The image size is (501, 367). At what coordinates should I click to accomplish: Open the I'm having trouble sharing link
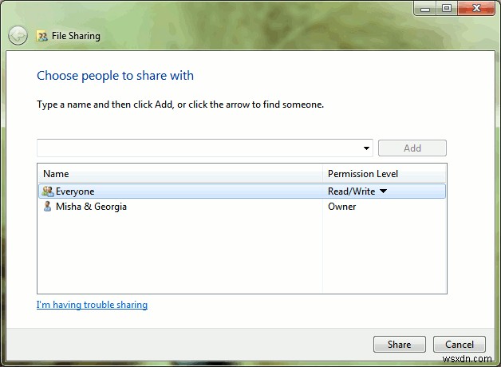coord(92,305)
